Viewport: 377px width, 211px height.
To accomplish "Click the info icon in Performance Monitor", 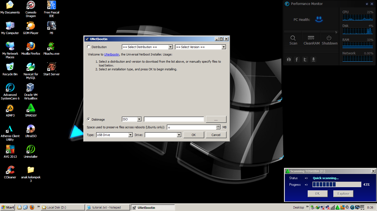I will pos(289,59).
